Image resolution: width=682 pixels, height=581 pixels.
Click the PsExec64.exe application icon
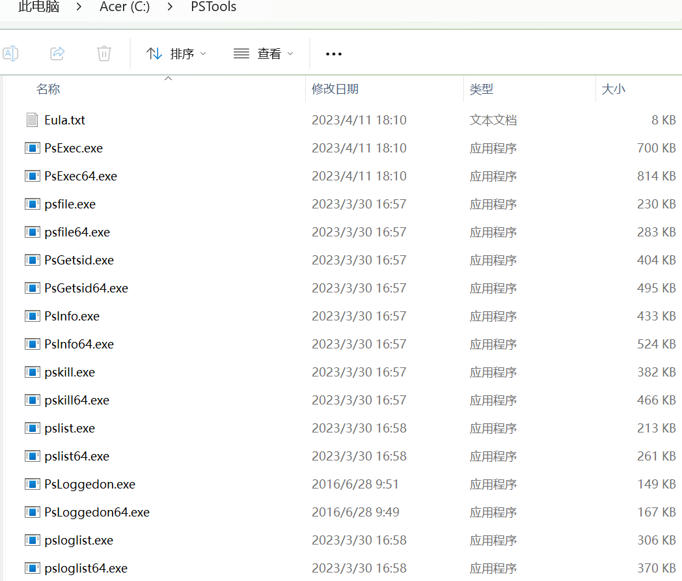point(32,176)
